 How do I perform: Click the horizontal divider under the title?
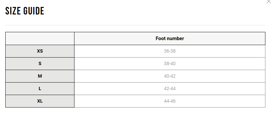click(135, 25)
